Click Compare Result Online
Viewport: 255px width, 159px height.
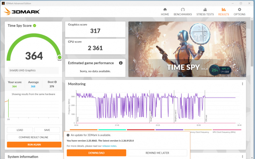[33, 137]
